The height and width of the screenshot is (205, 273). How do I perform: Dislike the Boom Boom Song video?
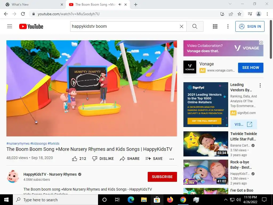103,159
